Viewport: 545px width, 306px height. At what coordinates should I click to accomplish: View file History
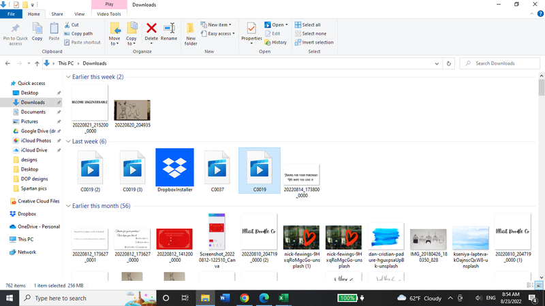[276, 42]
